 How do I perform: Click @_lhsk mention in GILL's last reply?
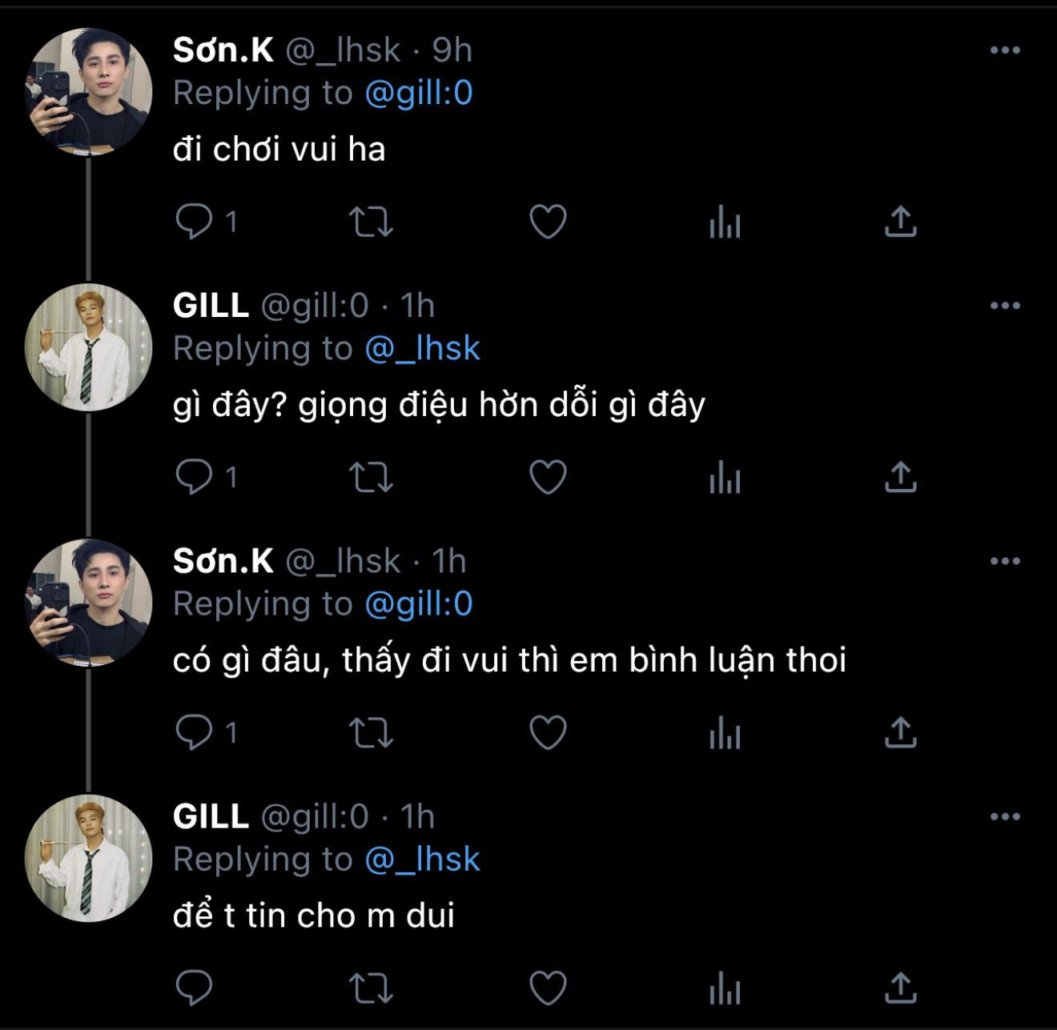tap(422, 860)
